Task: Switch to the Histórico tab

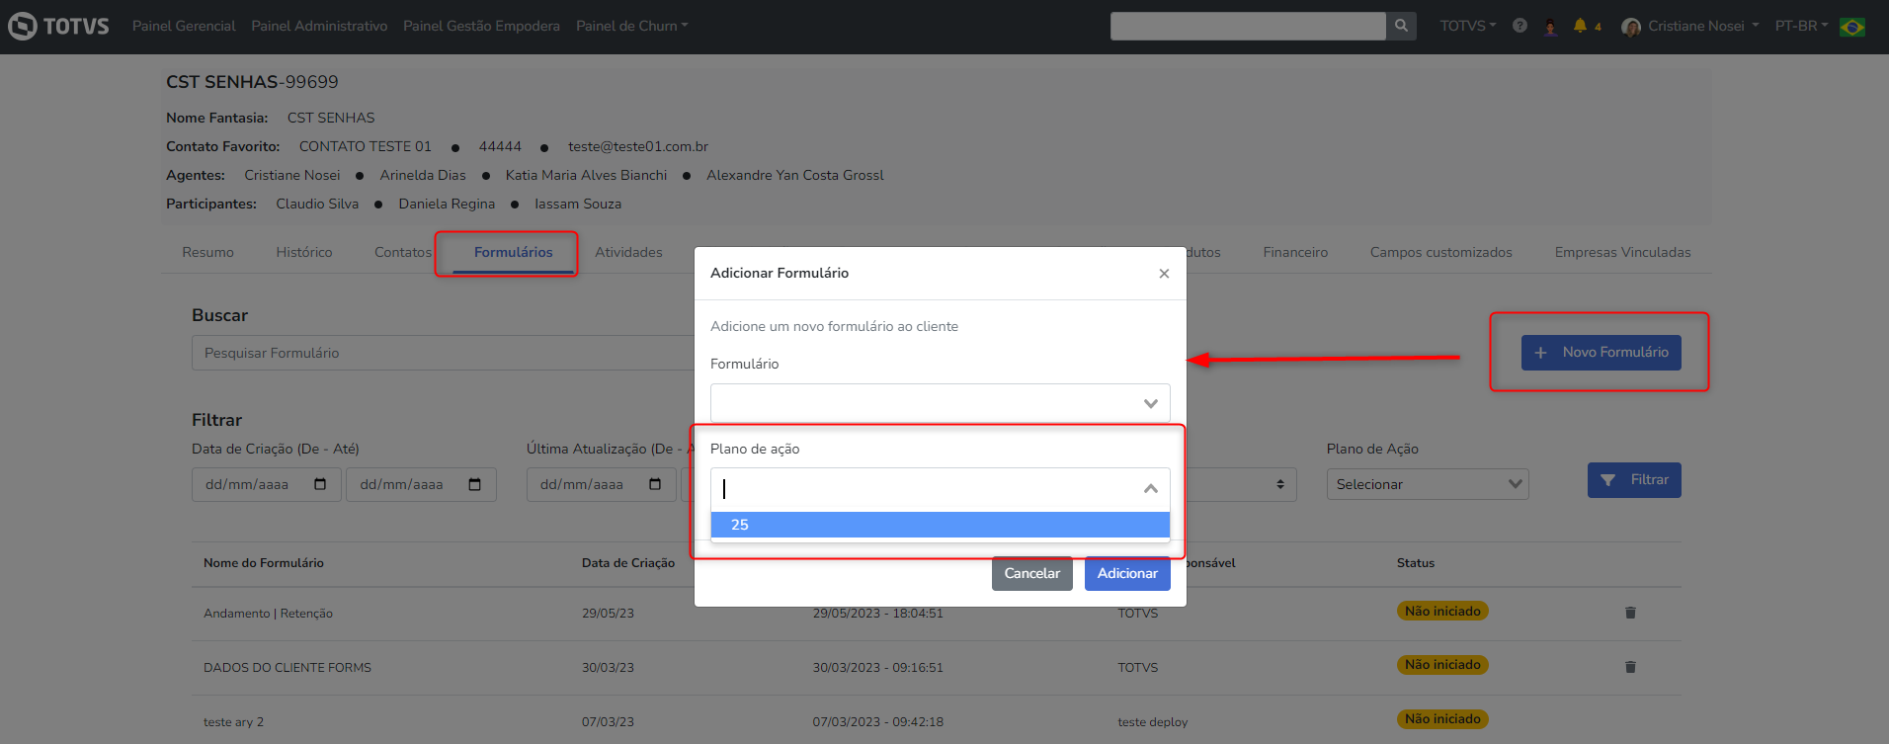Action: [x=304, y=252]
